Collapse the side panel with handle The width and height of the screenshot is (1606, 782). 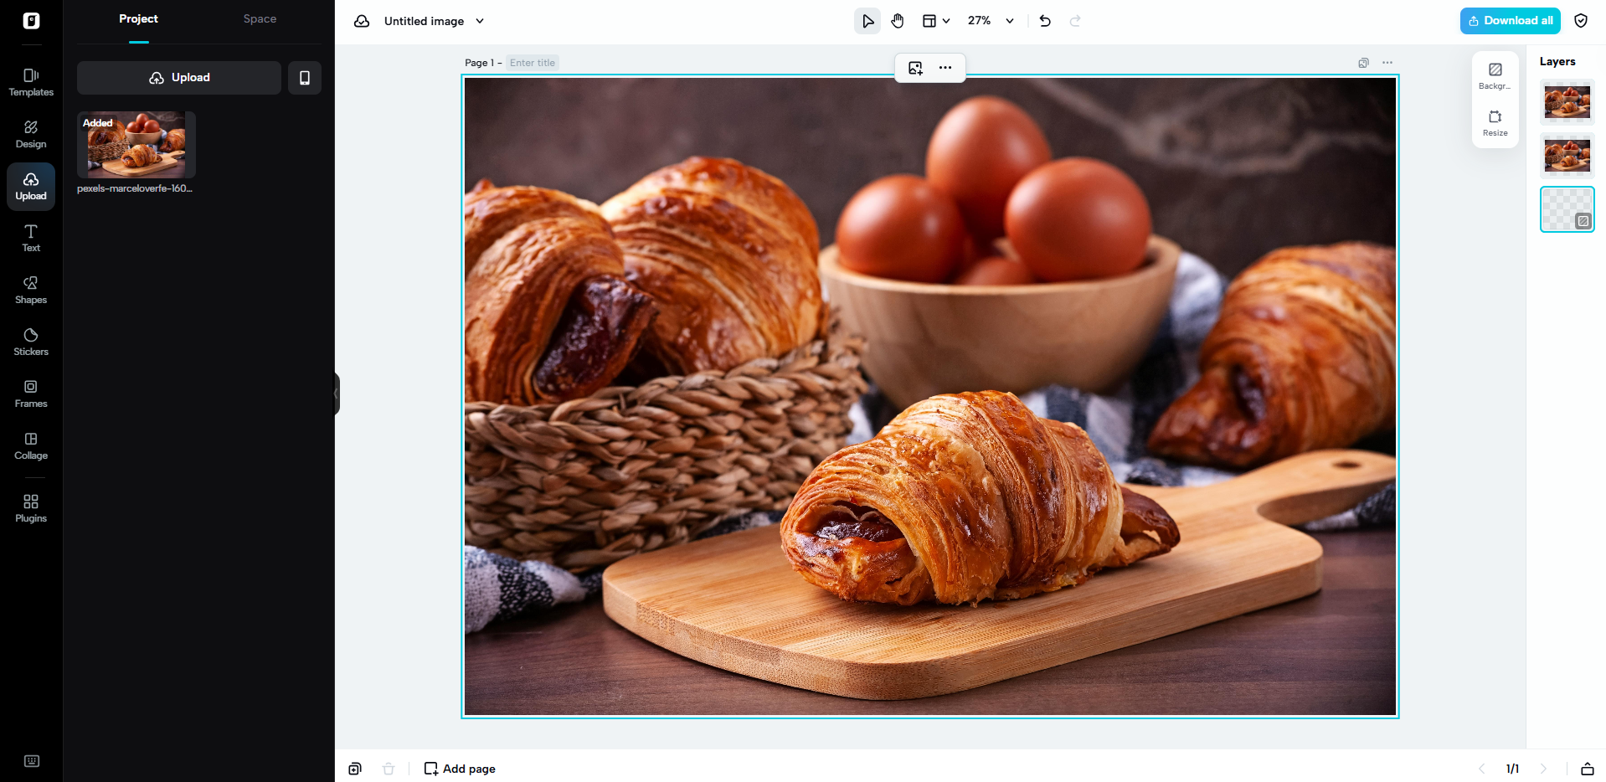(337, 394)
